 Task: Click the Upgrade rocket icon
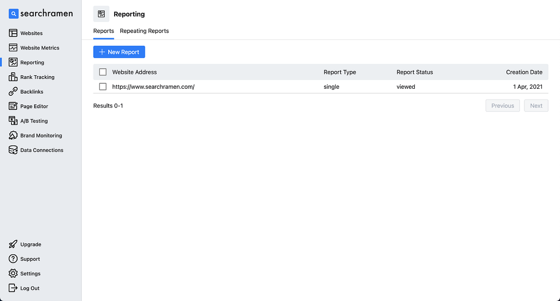pyautogui.click(x=13, y=244)
